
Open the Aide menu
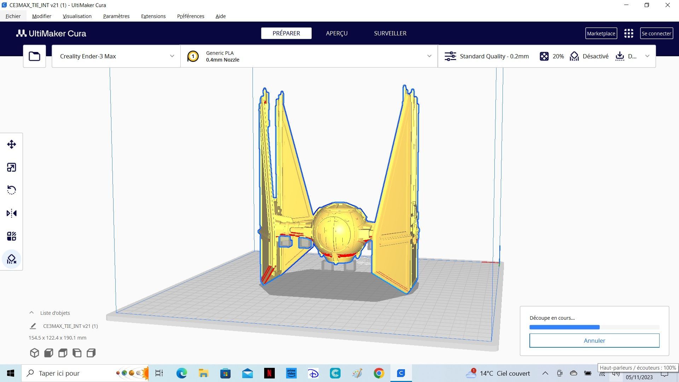[x=221, y=16]
